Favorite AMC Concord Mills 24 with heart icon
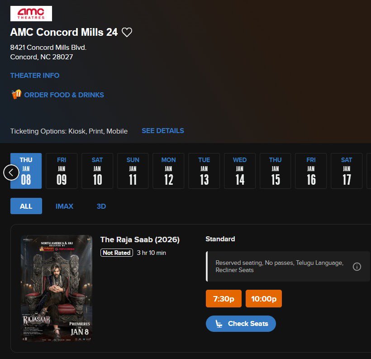 [127, 32]
